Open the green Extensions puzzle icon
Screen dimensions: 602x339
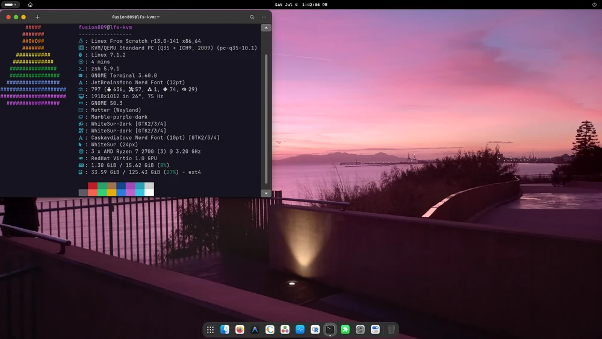click(x=345, y=329)
